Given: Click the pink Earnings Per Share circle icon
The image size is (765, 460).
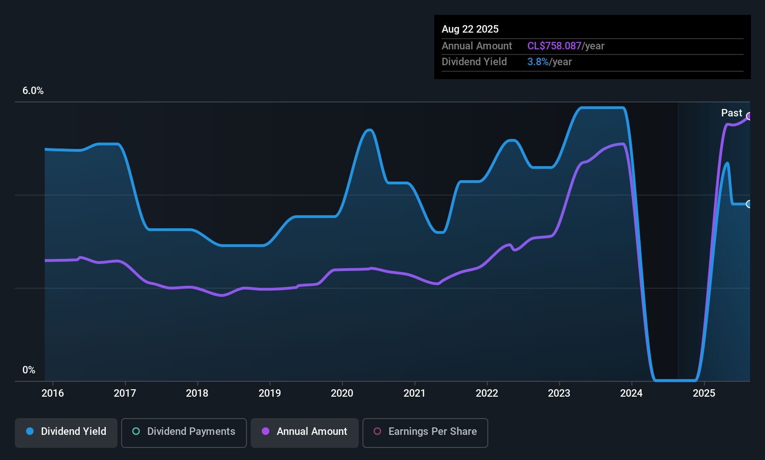Looking at the screenshot, I should pos(377,432).
